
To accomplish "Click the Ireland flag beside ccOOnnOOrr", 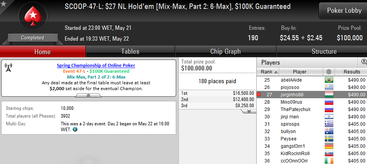I will 329,161.
